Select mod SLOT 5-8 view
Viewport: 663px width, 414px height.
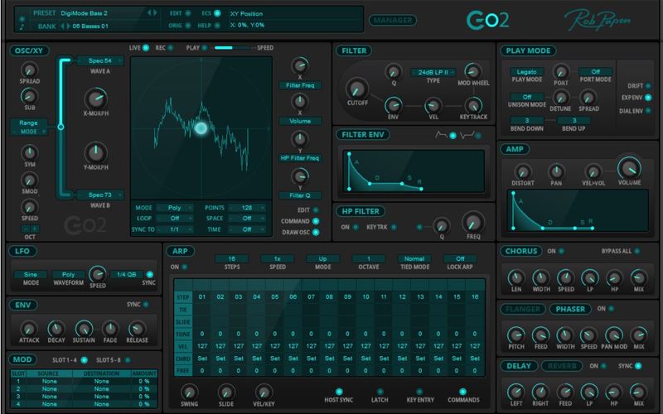128,360
